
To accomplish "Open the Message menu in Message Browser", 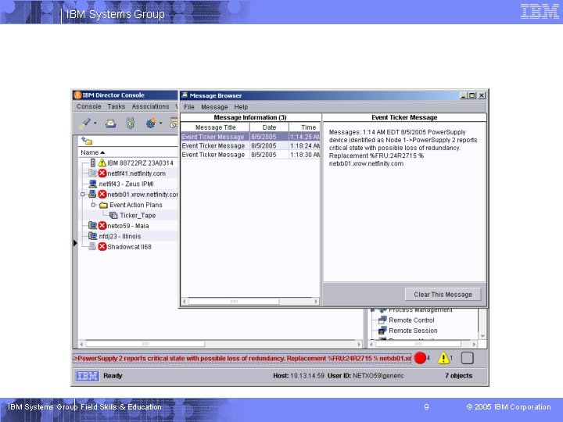I will [x=214, y=107].
